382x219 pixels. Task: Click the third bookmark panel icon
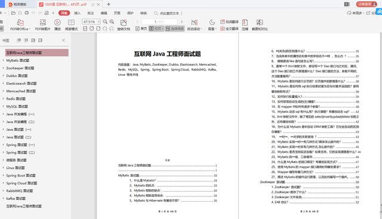click(x=33, y=40)
